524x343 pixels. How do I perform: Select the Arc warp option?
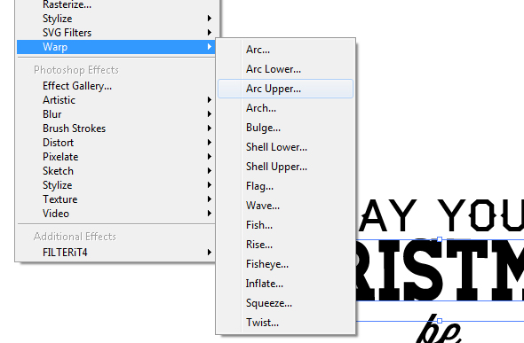(285, 50)
